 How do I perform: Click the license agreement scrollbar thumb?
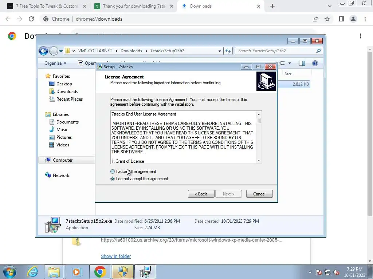tap(259, 120)
